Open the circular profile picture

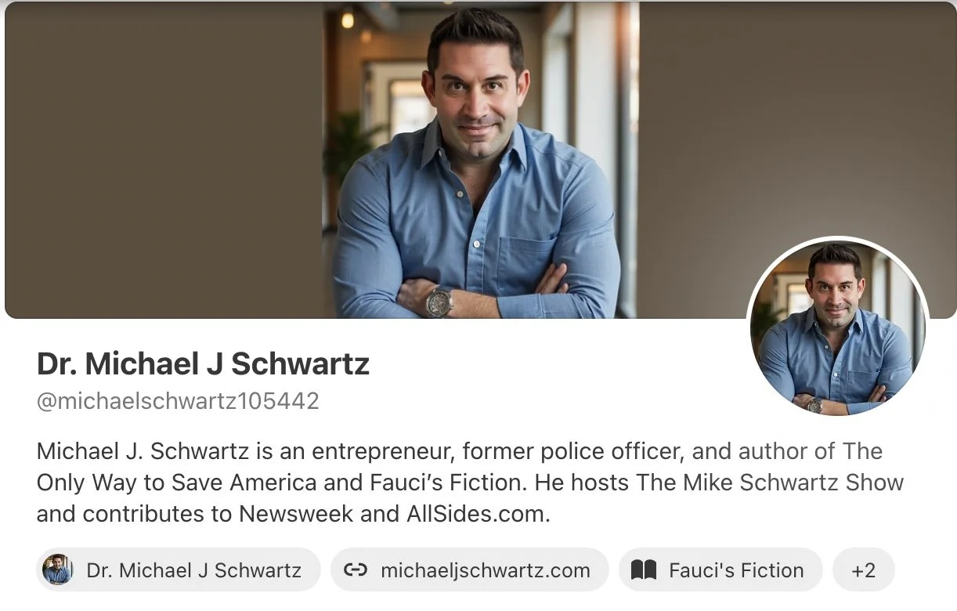pyautogui.click(x=838, y=326)
